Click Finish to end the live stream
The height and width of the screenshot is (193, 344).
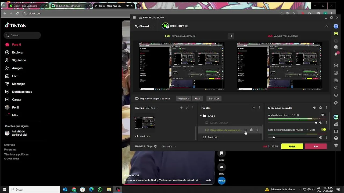click(292, 146)
